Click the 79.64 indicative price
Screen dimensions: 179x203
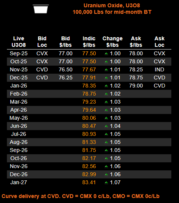89,110
